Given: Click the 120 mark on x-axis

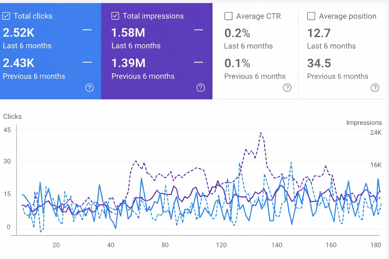Looking at the screenshot, I should tap(221, 245).
